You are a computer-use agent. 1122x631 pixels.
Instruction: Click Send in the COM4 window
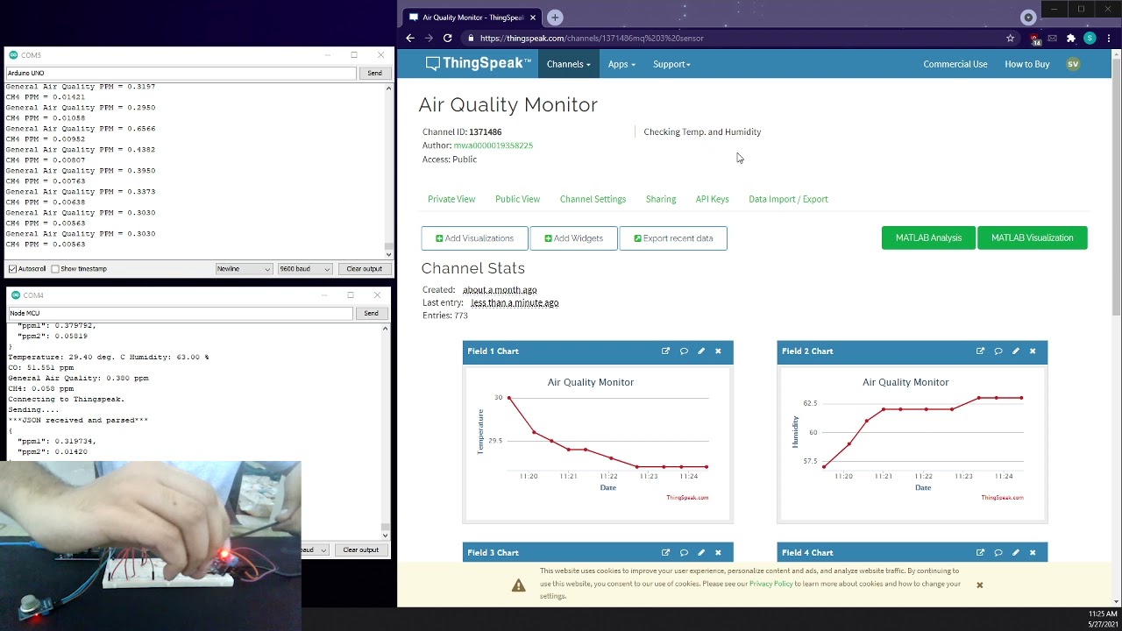(371, 313)
